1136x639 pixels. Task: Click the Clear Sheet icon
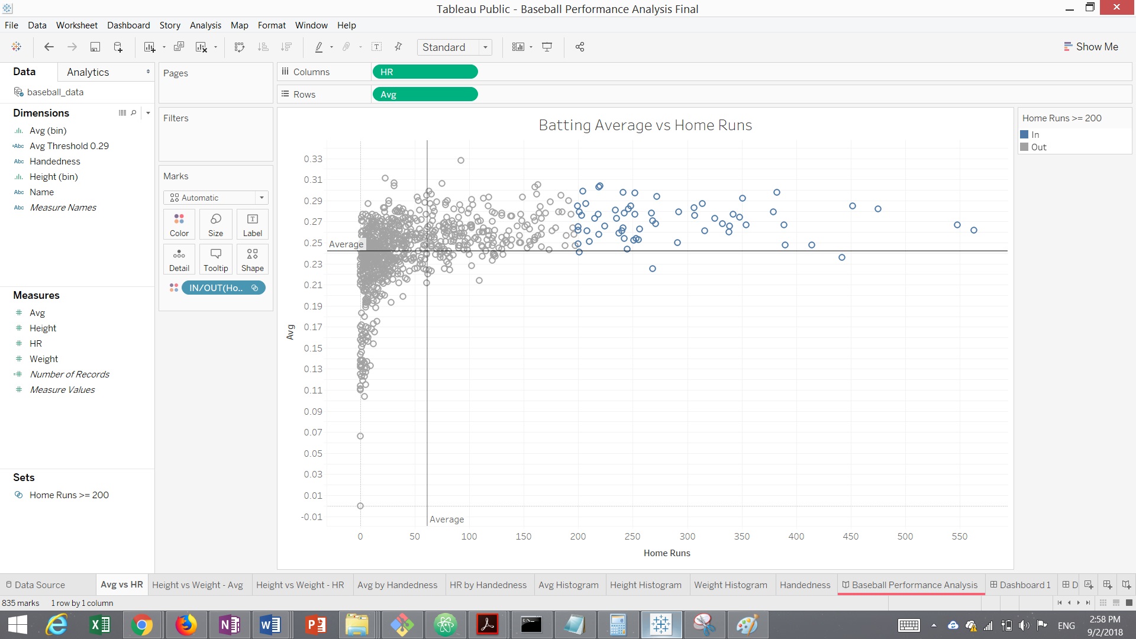pyautogui.click(x=201, y=47)
